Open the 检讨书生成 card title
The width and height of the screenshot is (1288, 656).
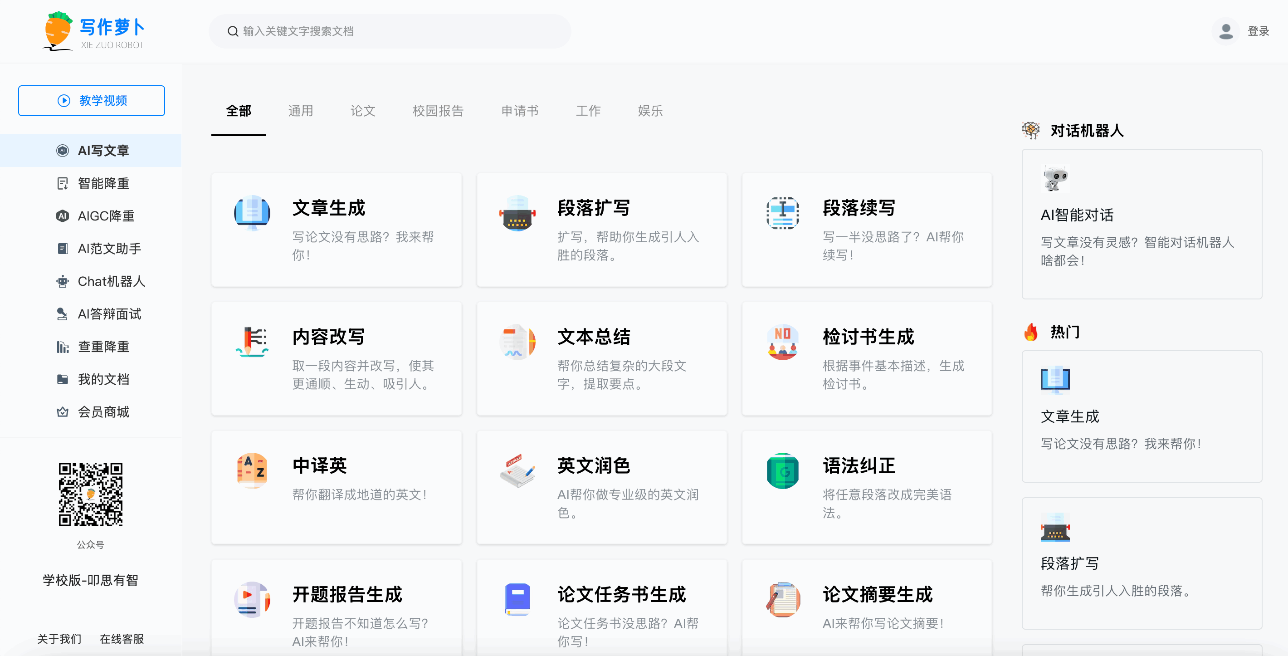[868, 337]
